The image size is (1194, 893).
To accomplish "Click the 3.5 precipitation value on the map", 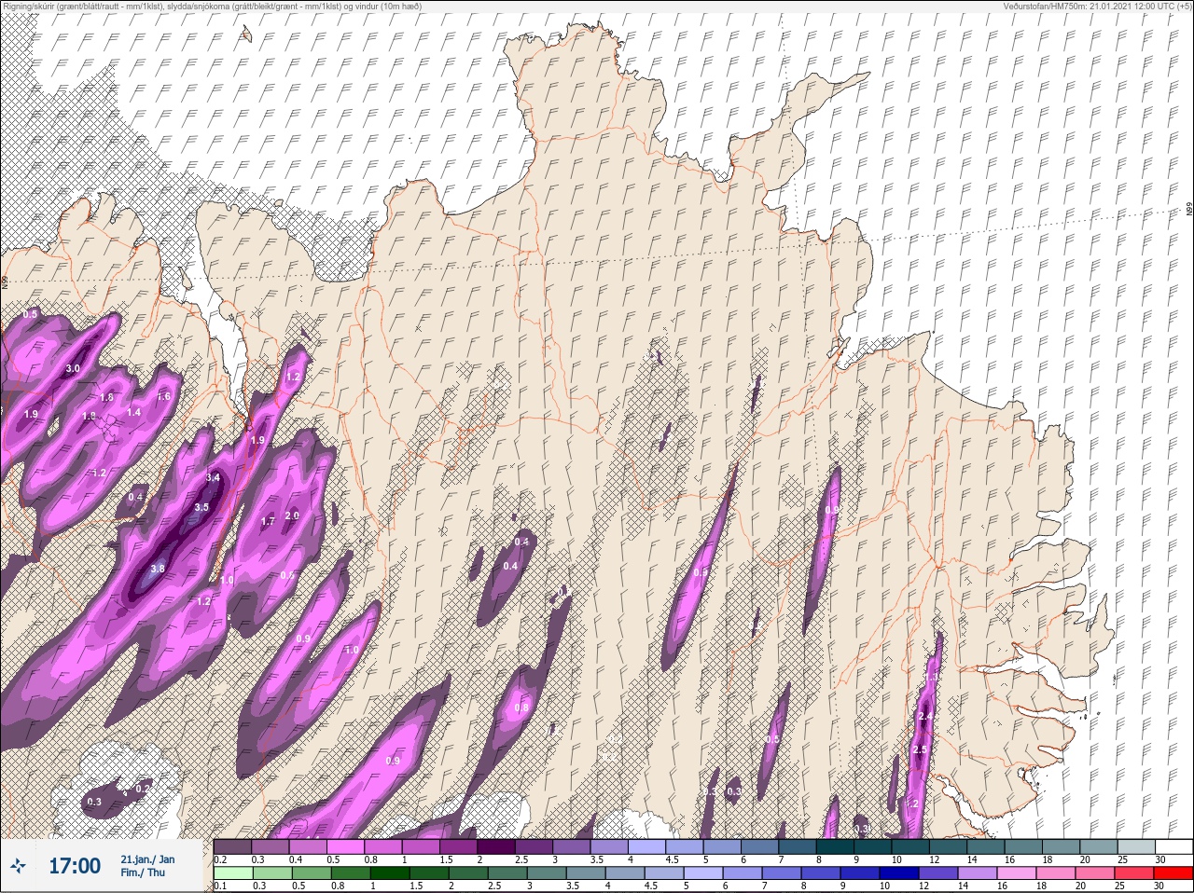I will click(201, 508).
